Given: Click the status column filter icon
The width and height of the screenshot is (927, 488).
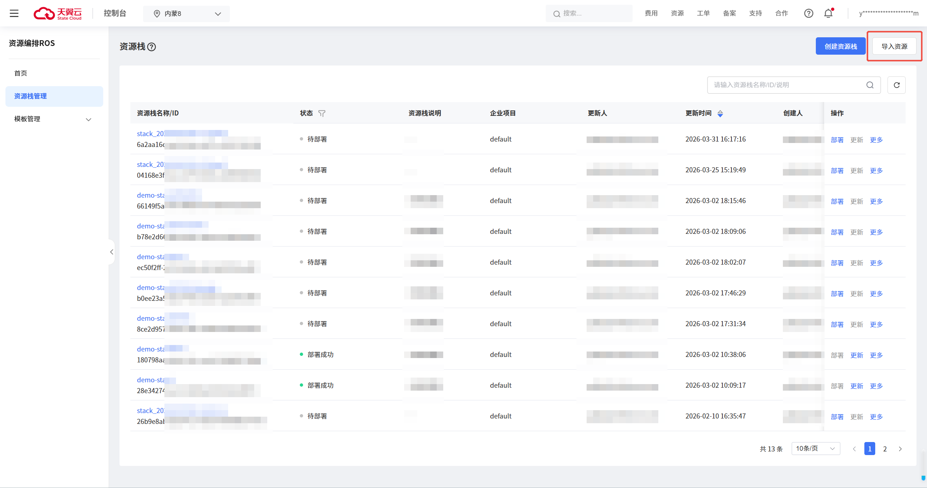Looking at the screenshot, I should tap(322, 113).
